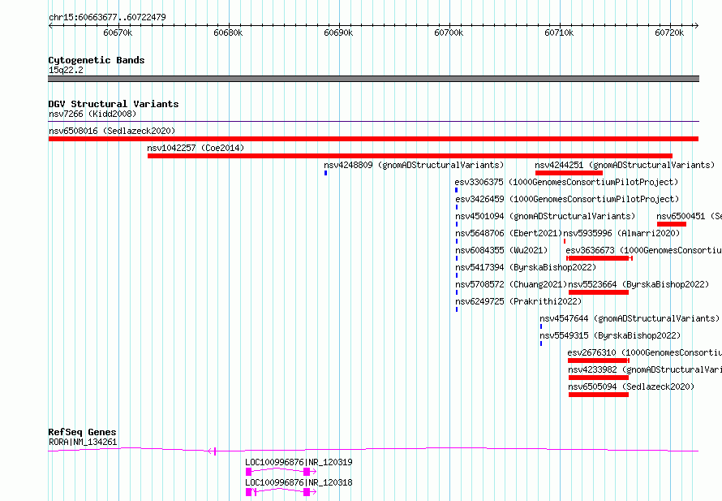Screen dimensions: 722x501
Task: Click nsv5708572 (Chuang2021) label
Action: pyautogui.click(x=511, y=284)
